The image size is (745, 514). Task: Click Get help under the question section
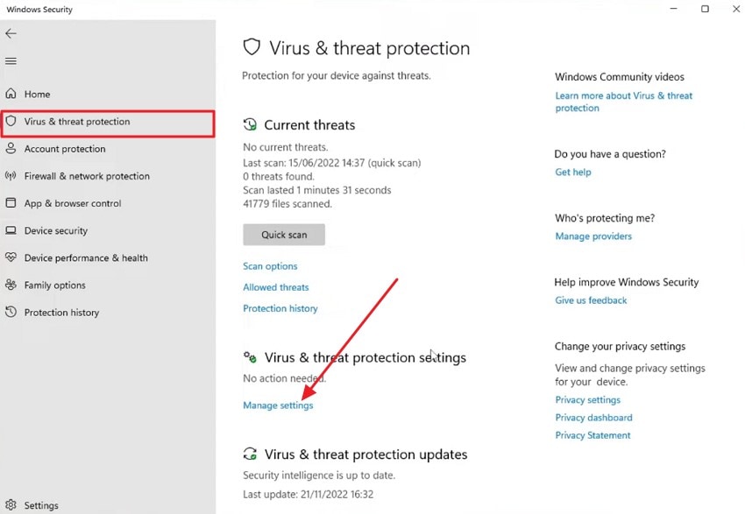(x=572, y=172)
